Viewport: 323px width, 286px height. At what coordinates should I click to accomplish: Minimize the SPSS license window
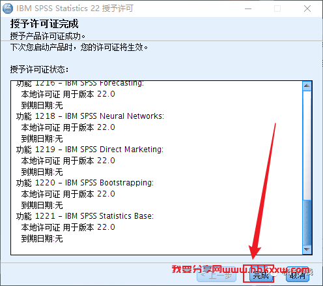click(x=248, y=8)
